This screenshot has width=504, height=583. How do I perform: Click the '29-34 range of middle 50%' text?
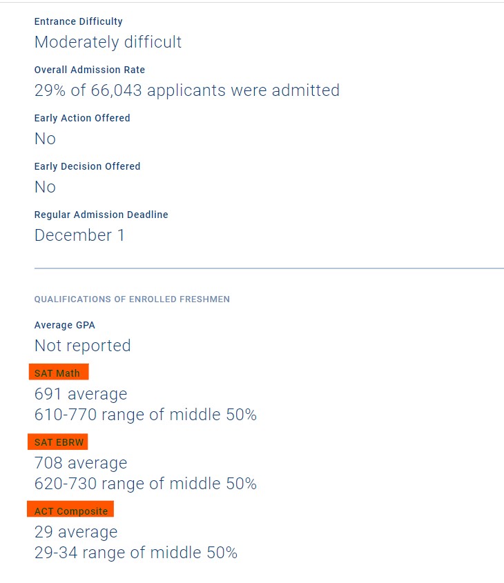pyautogui.click(x=135, y=553)
